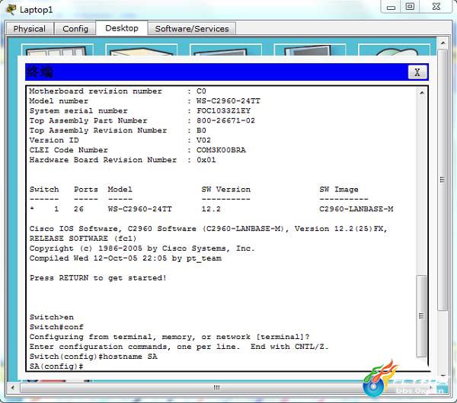Click the 'Configuring from terminal' line
The height and width of the screenshot is (403, 457).
tap(169, 337)
